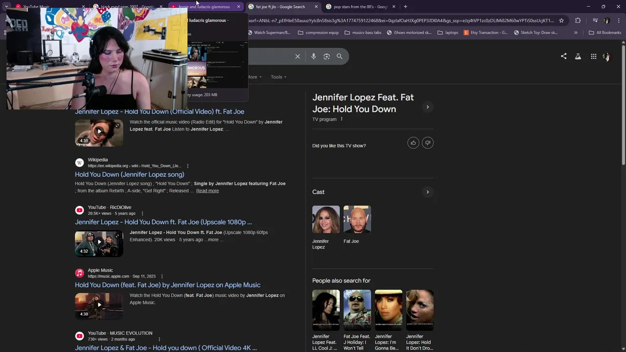Open Jennifer Lopez Feat. LL Cool J suggestion
The image size is (626, 352).
[x=326, y=320]
